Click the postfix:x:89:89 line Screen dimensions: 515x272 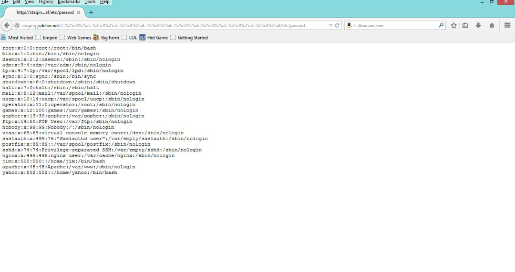pyautogui.click(x=76, y=144)
